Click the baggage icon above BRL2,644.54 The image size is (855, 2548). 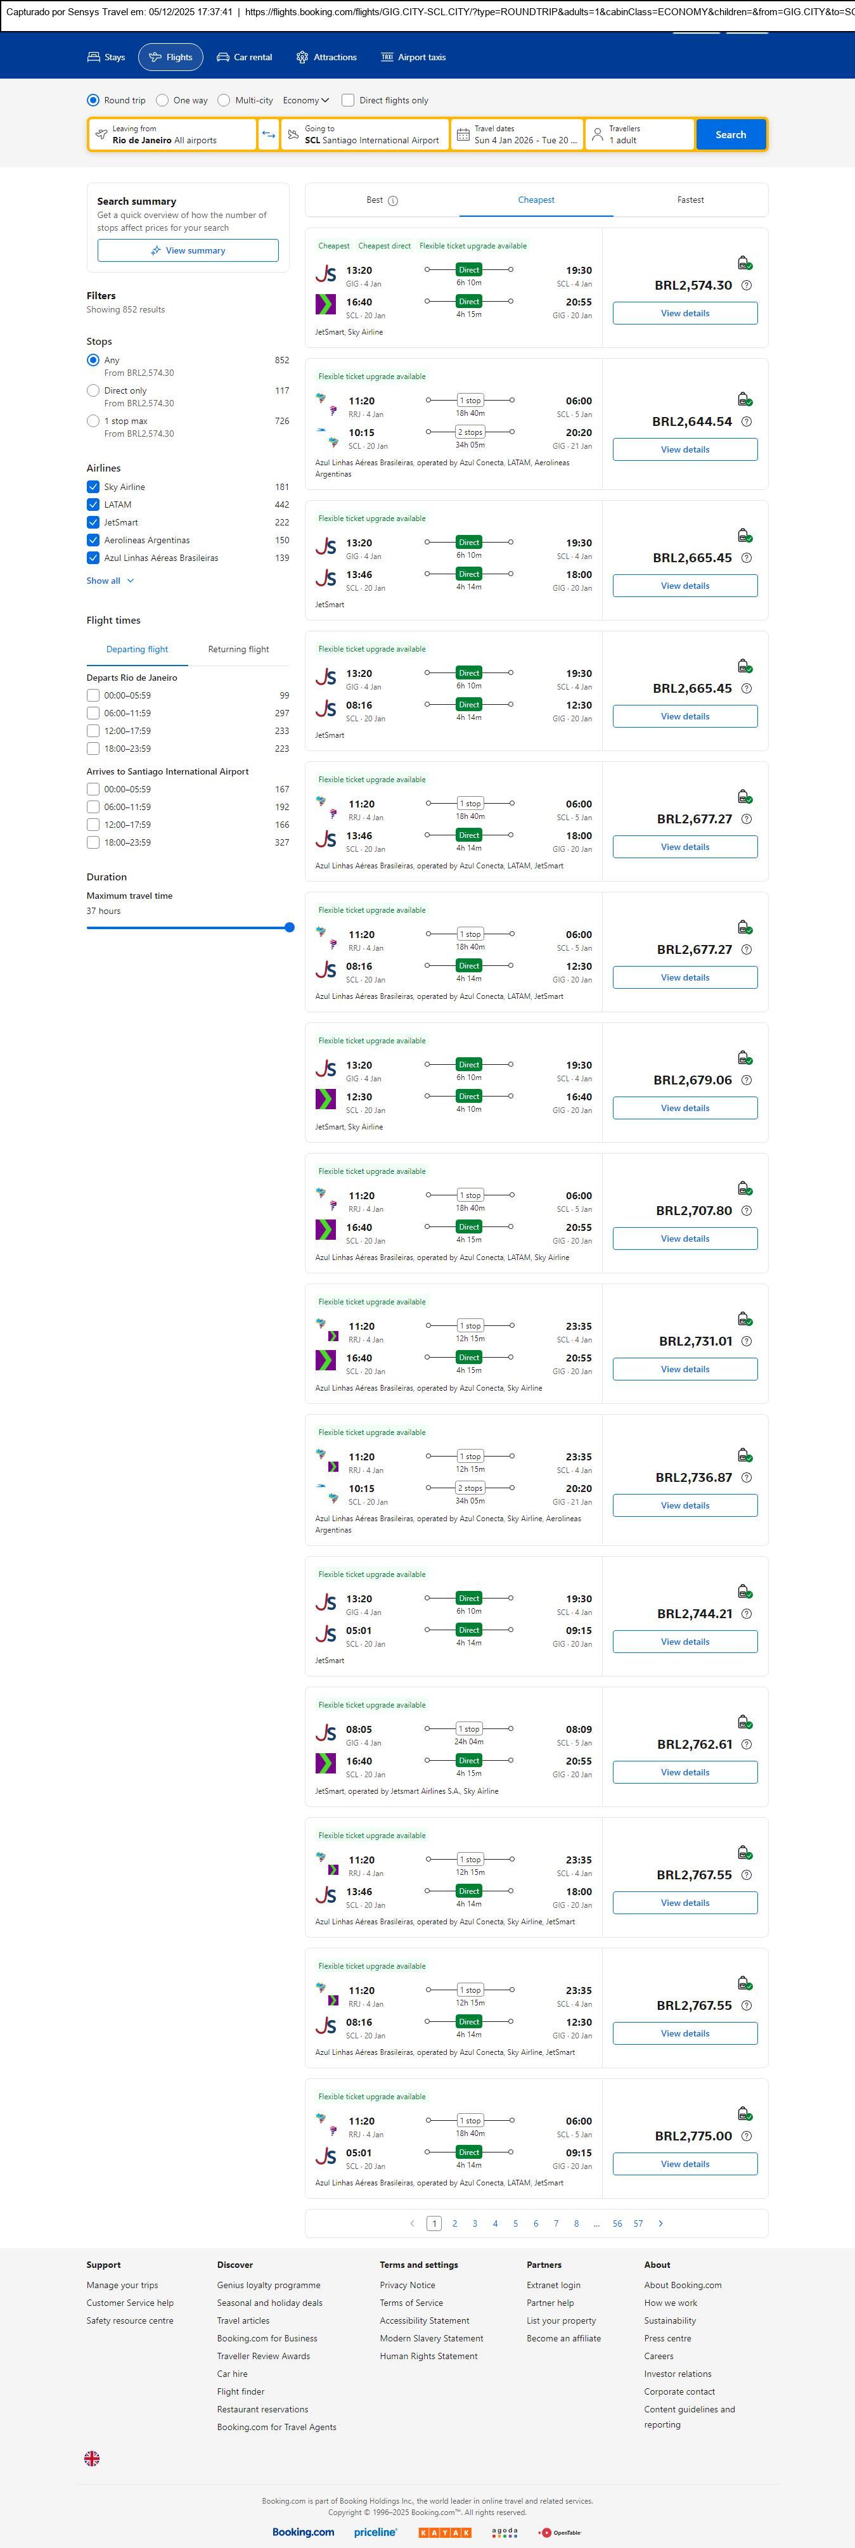(x=744, y=399)
